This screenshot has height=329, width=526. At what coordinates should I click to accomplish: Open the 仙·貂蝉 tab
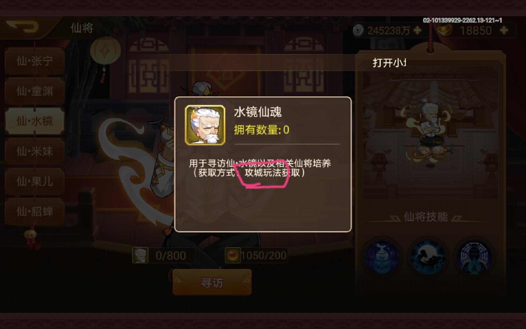tap(35, 211)
